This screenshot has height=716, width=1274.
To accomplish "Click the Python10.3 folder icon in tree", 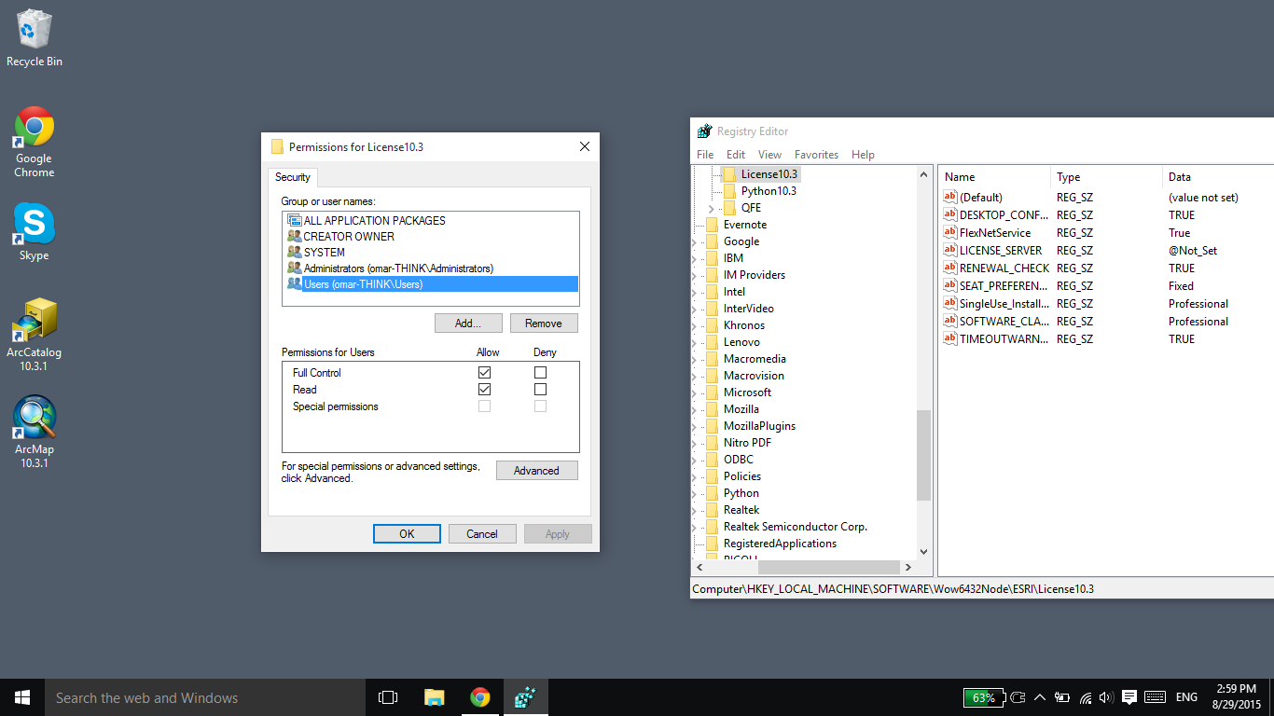I will (729, 191).
